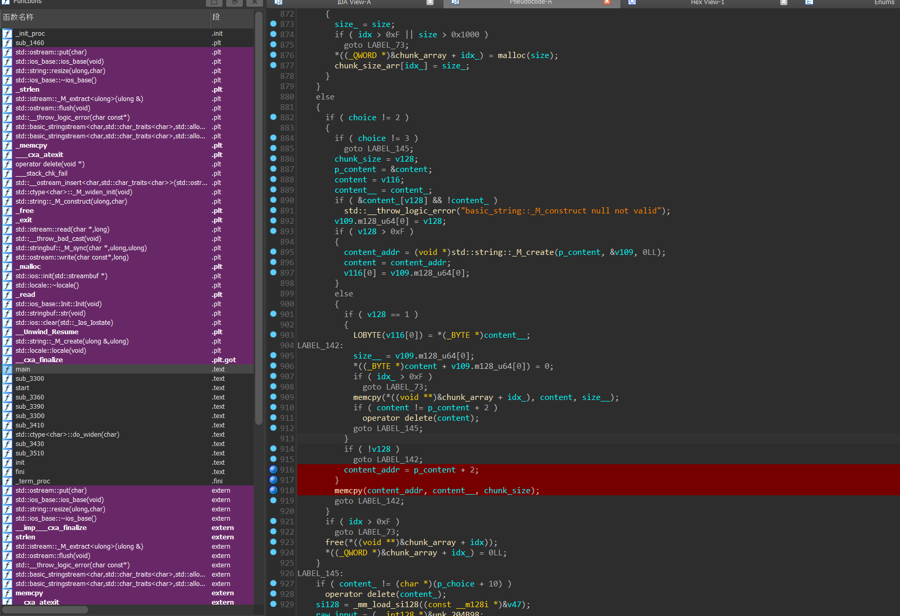Toggle breakpoint dot on line 876
This screenshot has width=900, height=616.
pyautogui.click(x=273, y=55)
